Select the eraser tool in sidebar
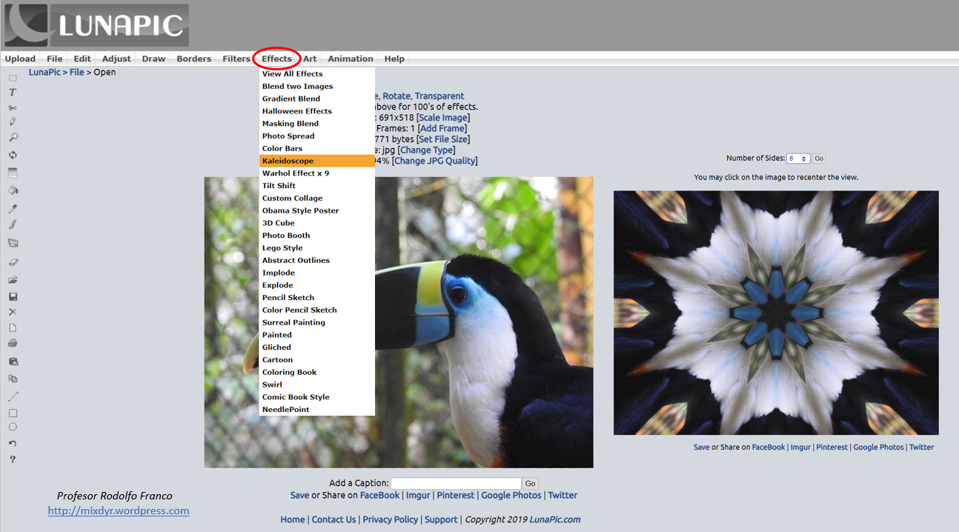Screen dimensions: 959x532 [13, 262]
